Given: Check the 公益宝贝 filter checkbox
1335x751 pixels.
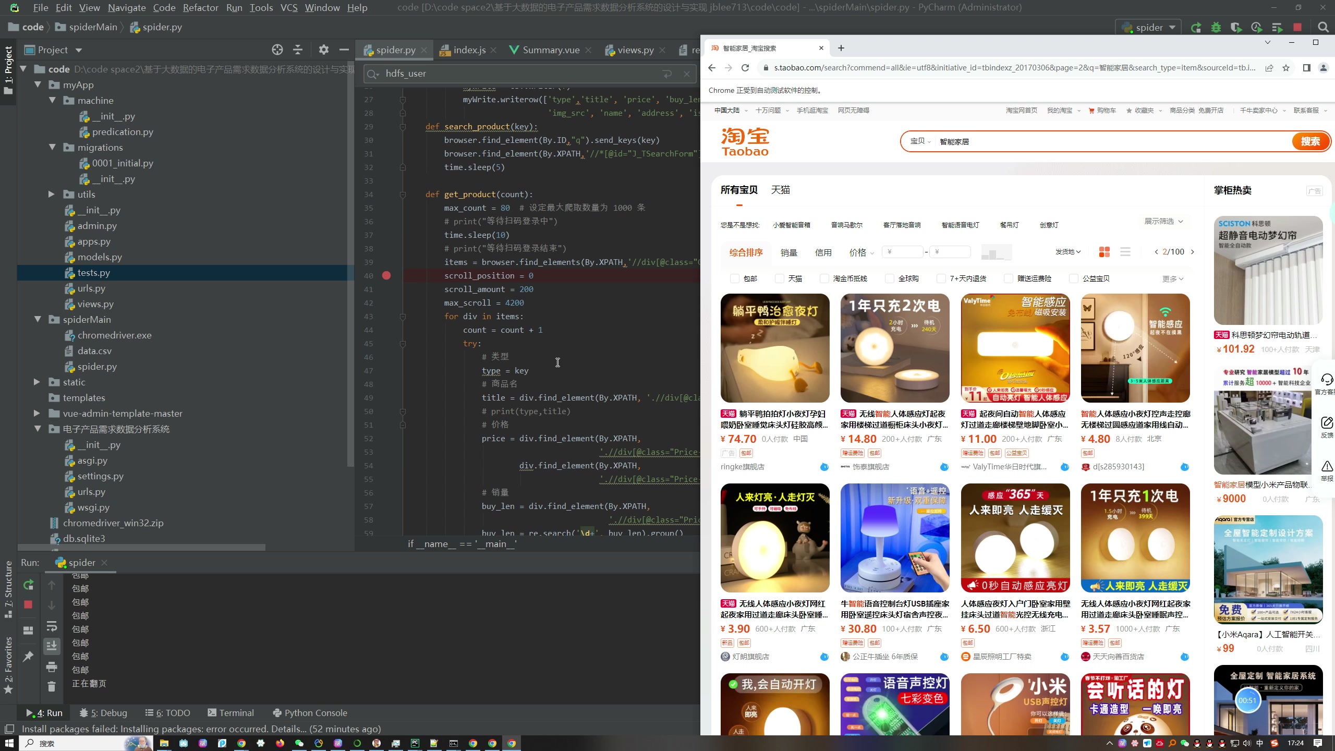Looking at the screenshot, I should click(1074, 279).
